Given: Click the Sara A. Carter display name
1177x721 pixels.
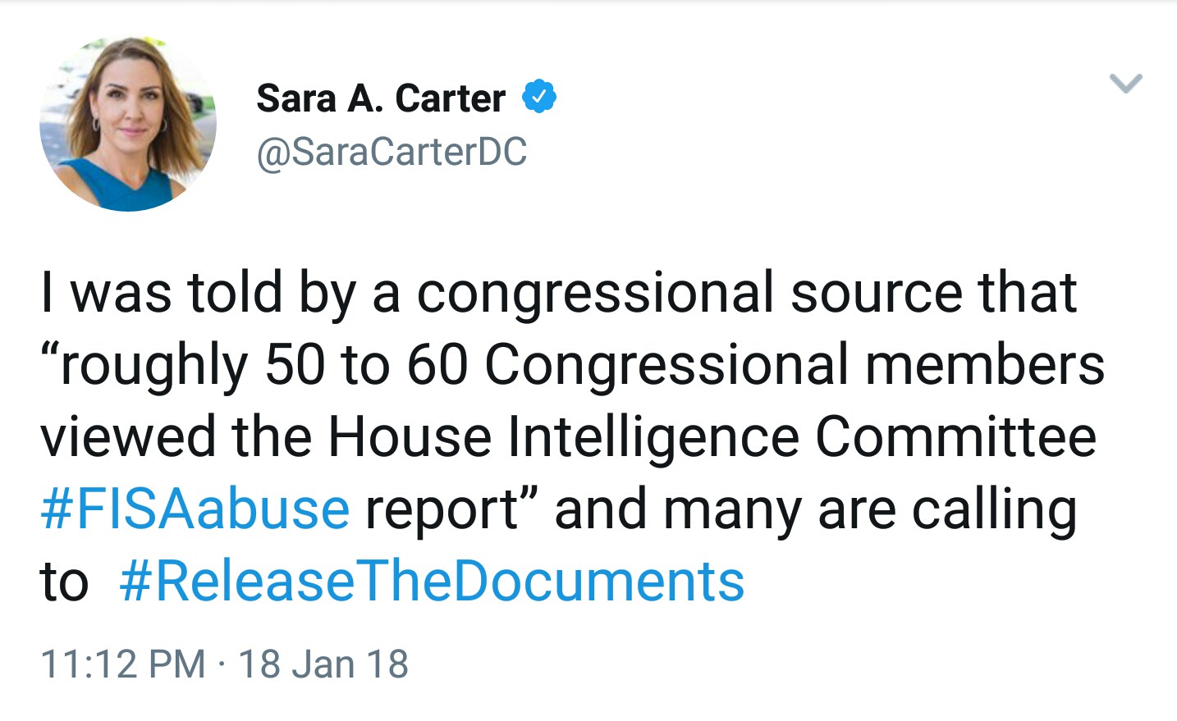Looking at the screenshot, I should pos(381,98).
